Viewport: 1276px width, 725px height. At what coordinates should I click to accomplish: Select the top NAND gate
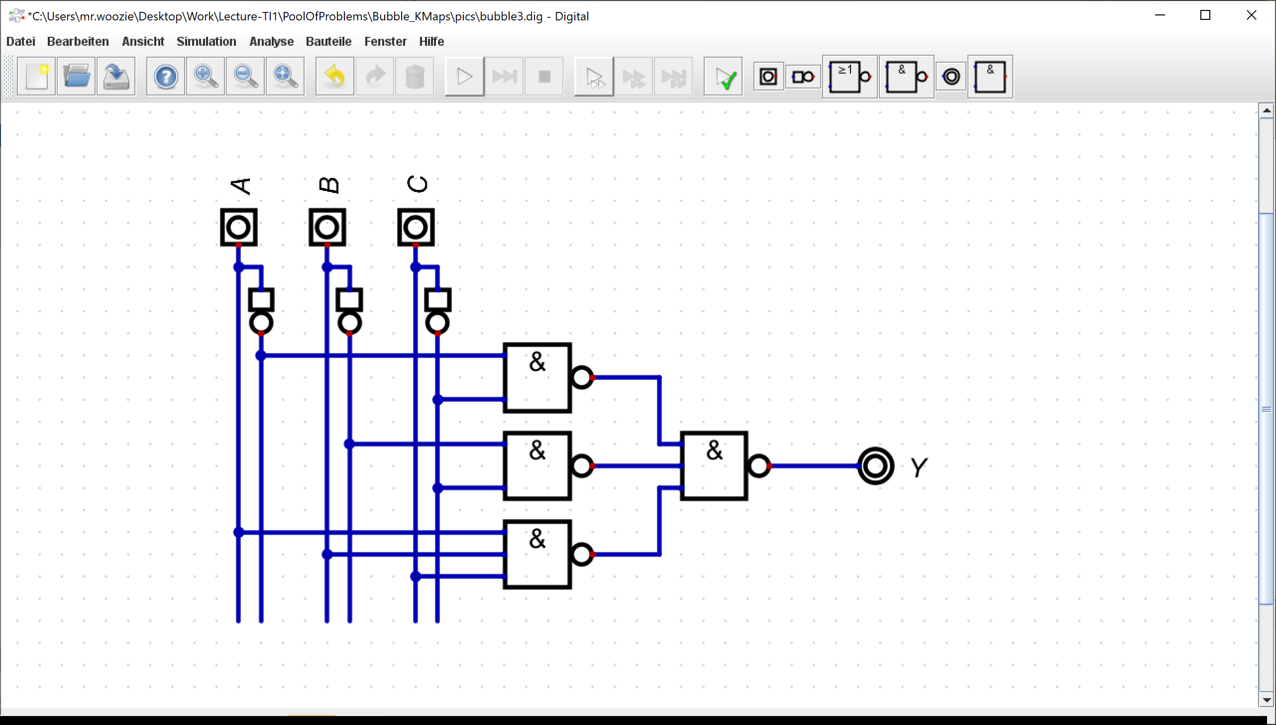(537, 378)
